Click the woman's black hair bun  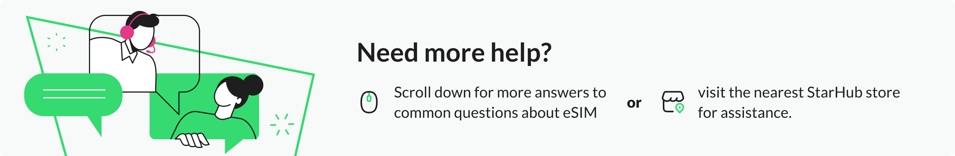click(x=253, y=85)
